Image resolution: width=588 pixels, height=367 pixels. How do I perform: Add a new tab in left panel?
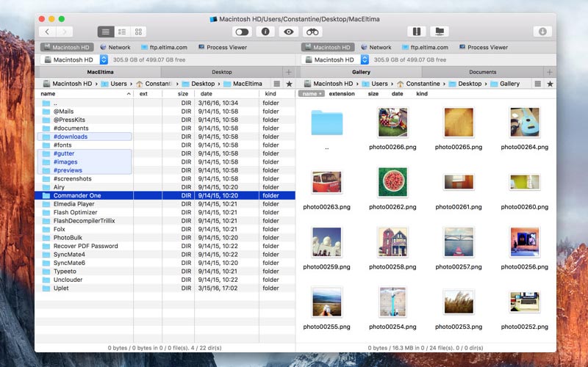288,72
